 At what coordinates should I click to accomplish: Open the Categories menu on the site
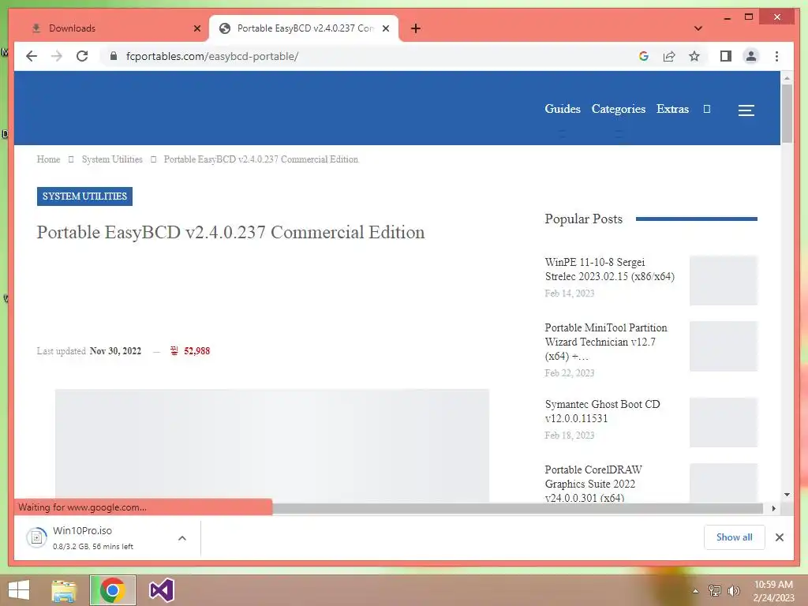pos(619,109)
